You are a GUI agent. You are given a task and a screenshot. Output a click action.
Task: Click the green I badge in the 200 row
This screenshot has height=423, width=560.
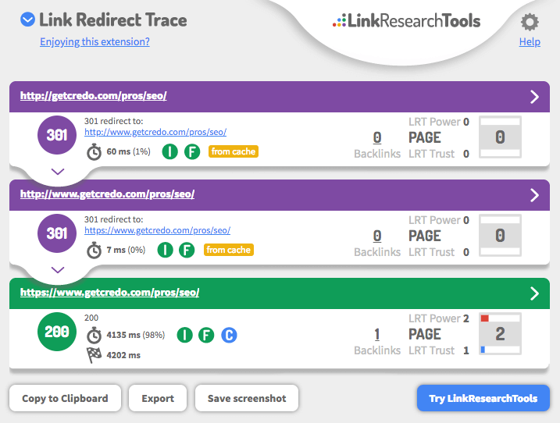coord(185,335)
